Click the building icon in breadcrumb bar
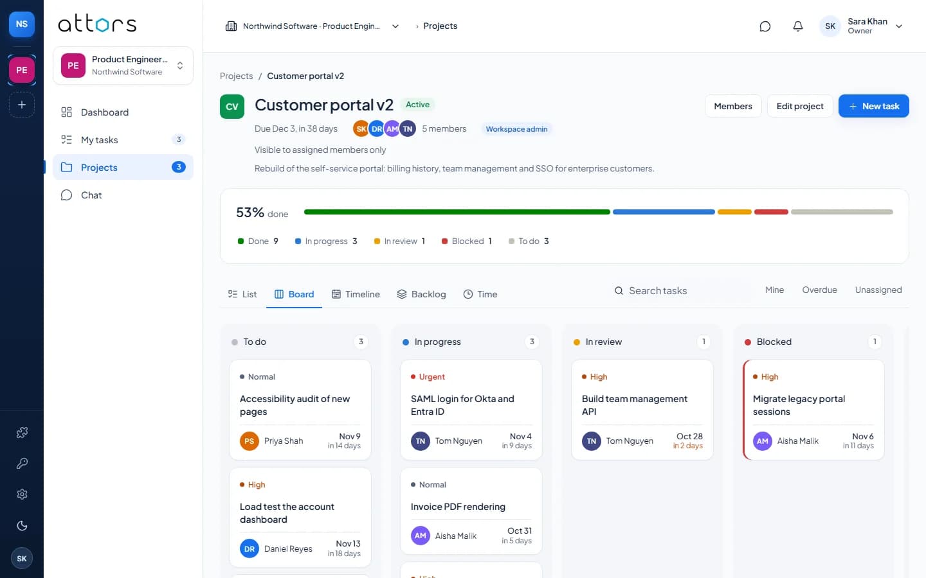This screenshot has width=926, height=578. click(231, 26)
